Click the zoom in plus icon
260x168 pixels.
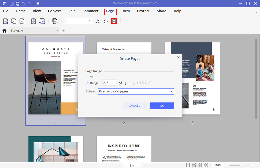(x=253, y=165)
